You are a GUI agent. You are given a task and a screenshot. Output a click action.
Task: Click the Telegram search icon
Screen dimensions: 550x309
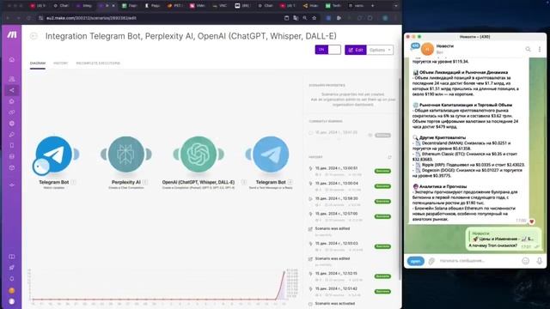pyautogui.click(x=528, y=50)
